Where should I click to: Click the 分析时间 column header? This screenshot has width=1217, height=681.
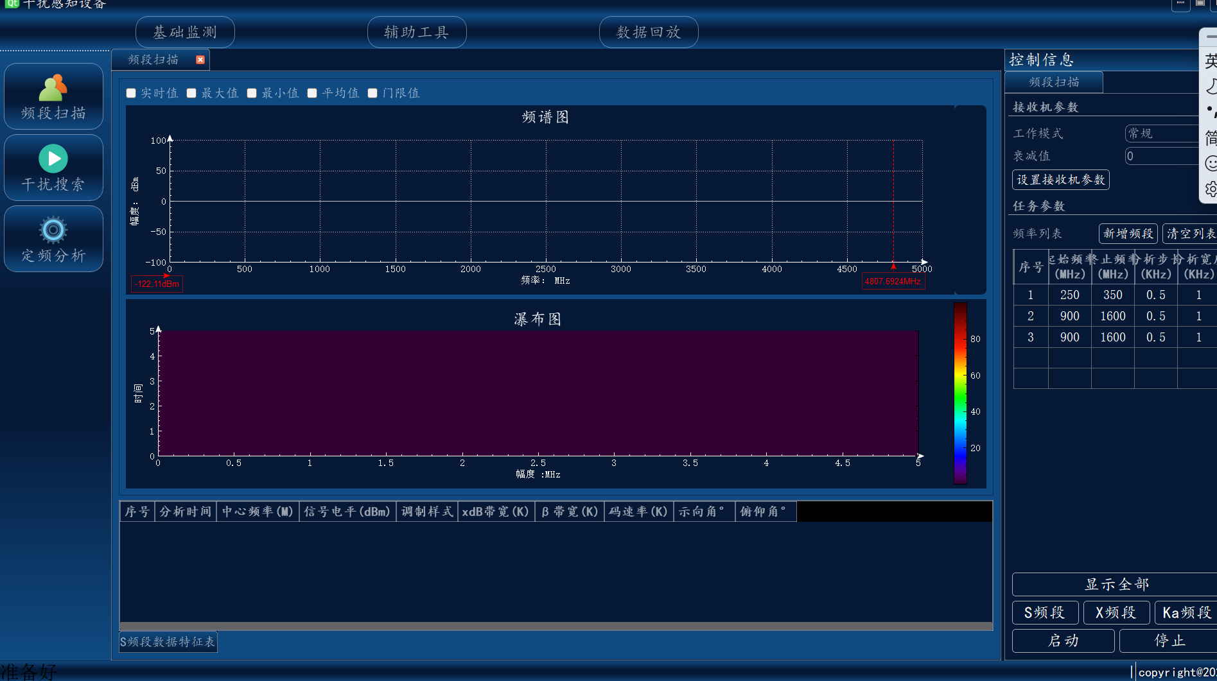(x=186, y=512)
